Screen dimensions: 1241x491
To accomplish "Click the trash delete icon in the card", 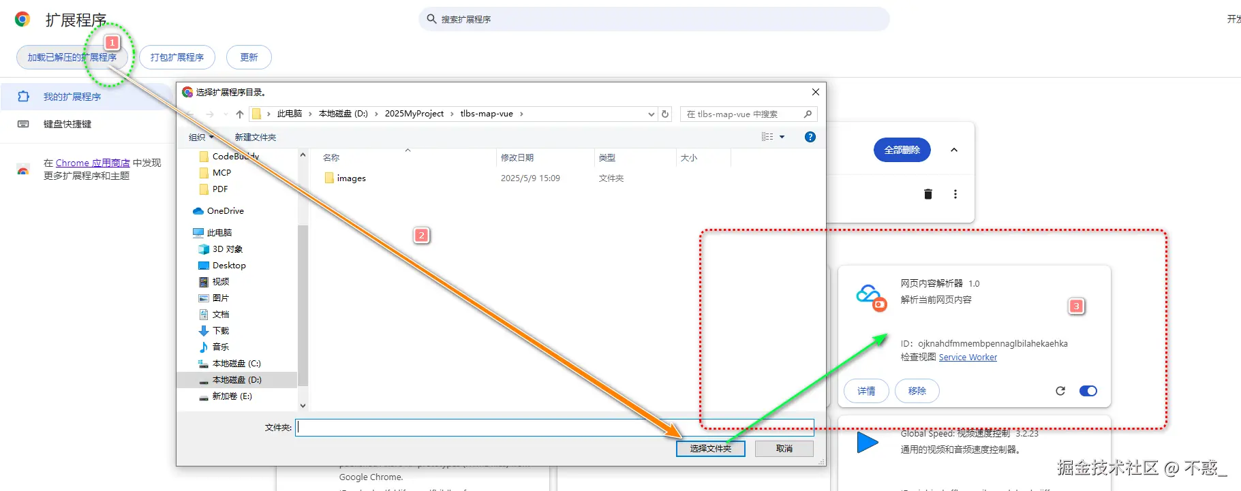I will point(928,194).
